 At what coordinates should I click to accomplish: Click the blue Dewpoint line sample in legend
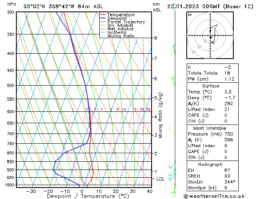(103, 18)
